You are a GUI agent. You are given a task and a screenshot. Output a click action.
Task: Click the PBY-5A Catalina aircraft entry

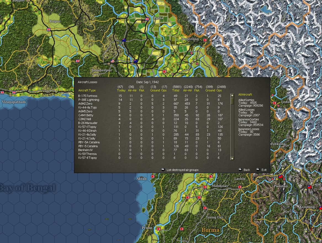tap(89, 142)
